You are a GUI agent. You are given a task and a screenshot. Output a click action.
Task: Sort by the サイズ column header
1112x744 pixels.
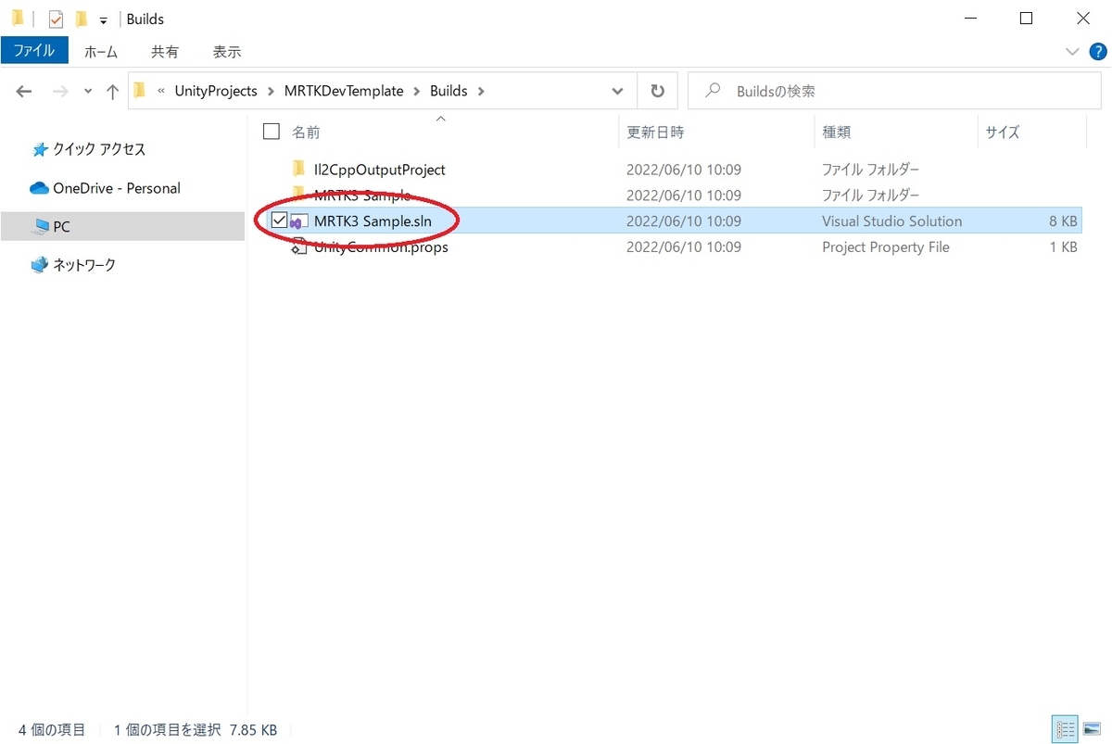pyautogui.click(x=1003, y=132)
